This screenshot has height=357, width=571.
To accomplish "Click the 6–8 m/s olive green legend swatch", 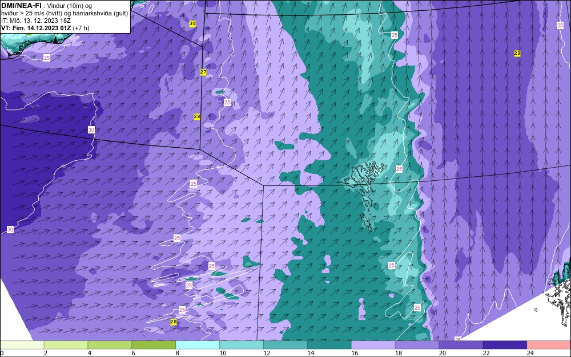I will [x=154, y=344].
